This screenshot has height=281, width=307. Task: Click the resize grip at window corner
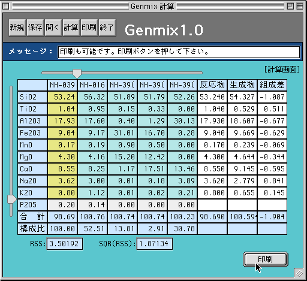point(299,273)
